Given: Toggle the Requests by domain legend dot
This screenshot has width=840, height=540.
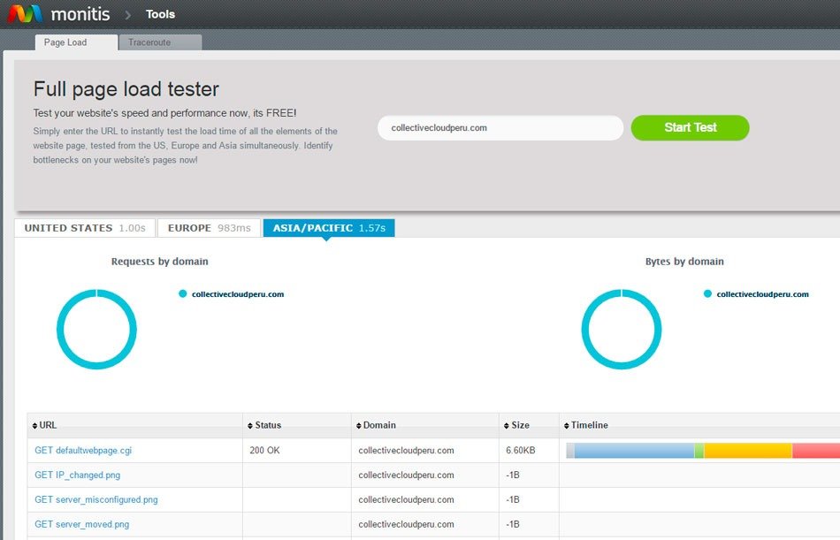Looking at the screenshot, I should (183, 293).
